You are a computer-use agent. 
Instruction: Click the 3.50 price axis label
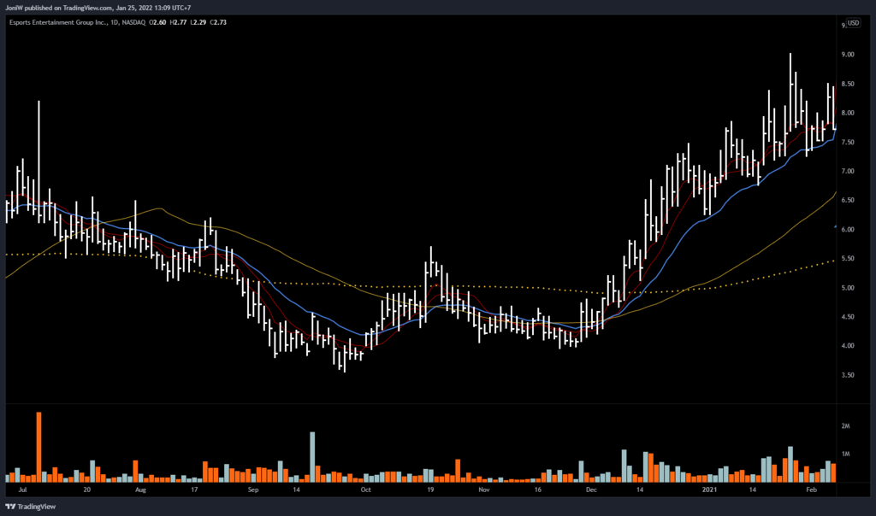click(849, 375)
